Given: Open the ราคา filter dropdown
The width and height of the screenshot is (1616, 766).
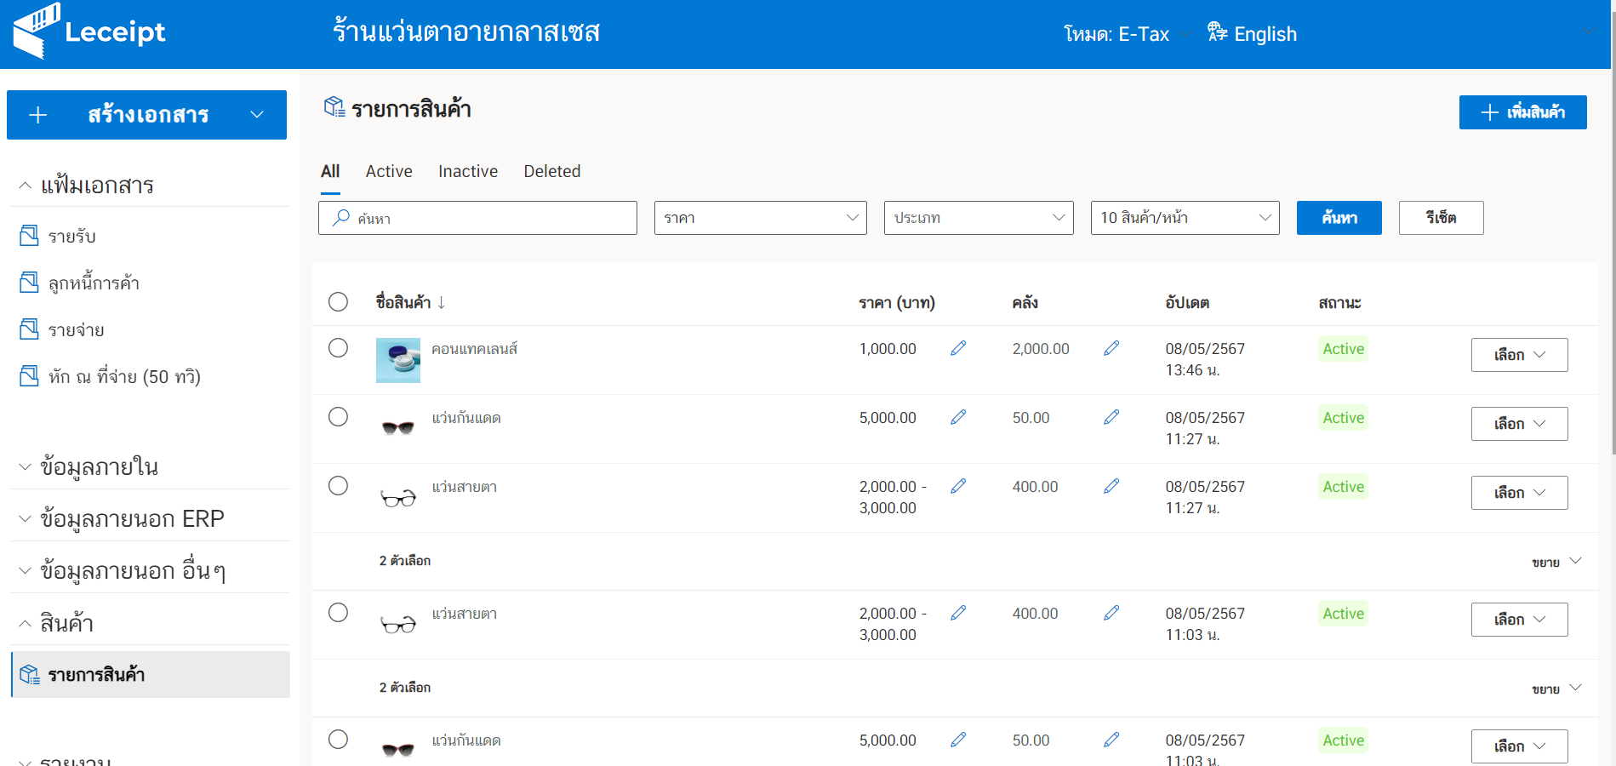Looking at the screenshot, I should pyautogui.click(x=760, y=218).
